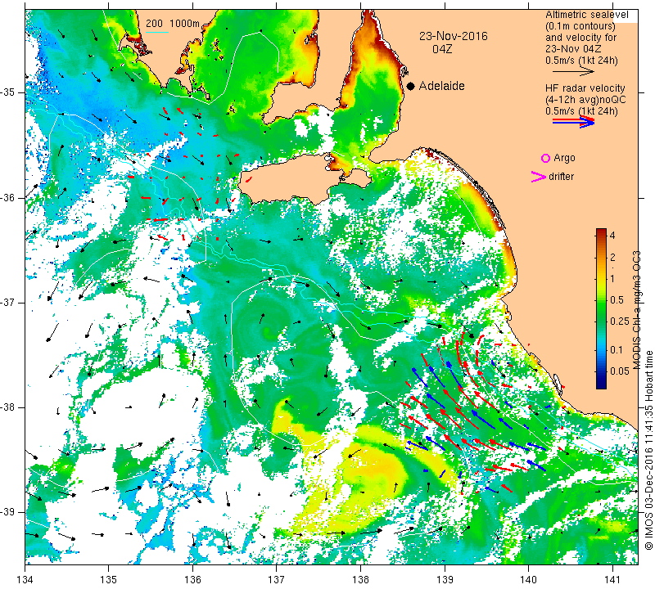Click the 0.05 tick label on colour bar
The height and width of the screenshot is (589, 655).
coord(619,371)
